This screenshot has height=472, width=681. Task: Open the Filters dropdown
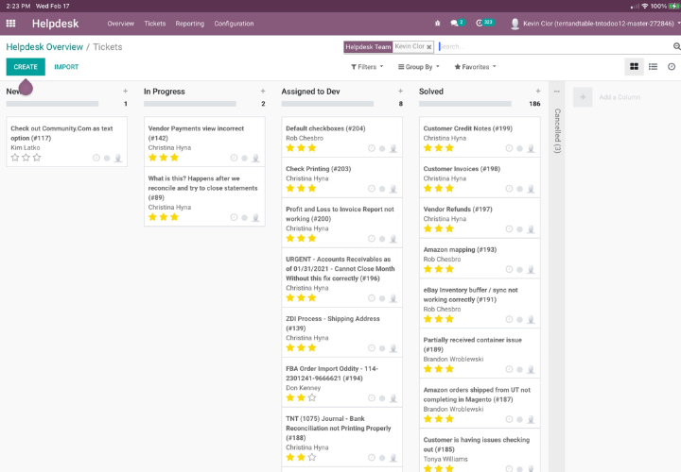click(367, 67)
